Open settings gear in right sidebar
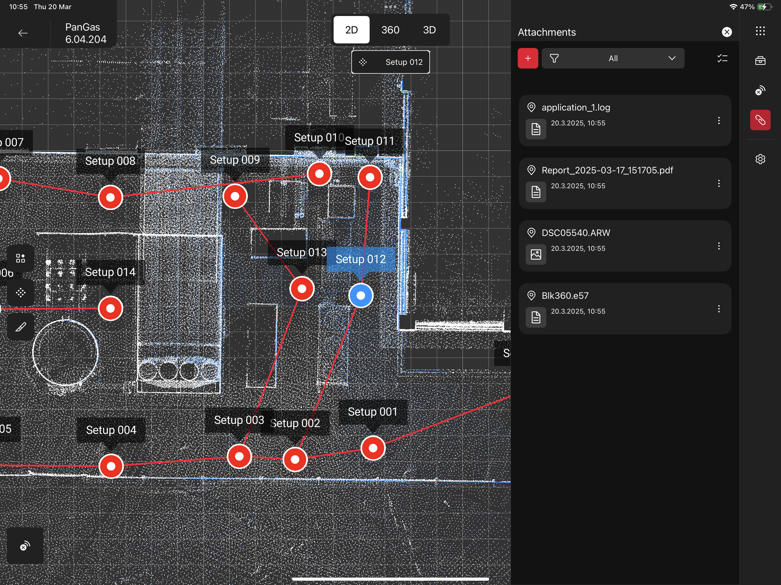 pyautogui.click(x=760, y=159)
